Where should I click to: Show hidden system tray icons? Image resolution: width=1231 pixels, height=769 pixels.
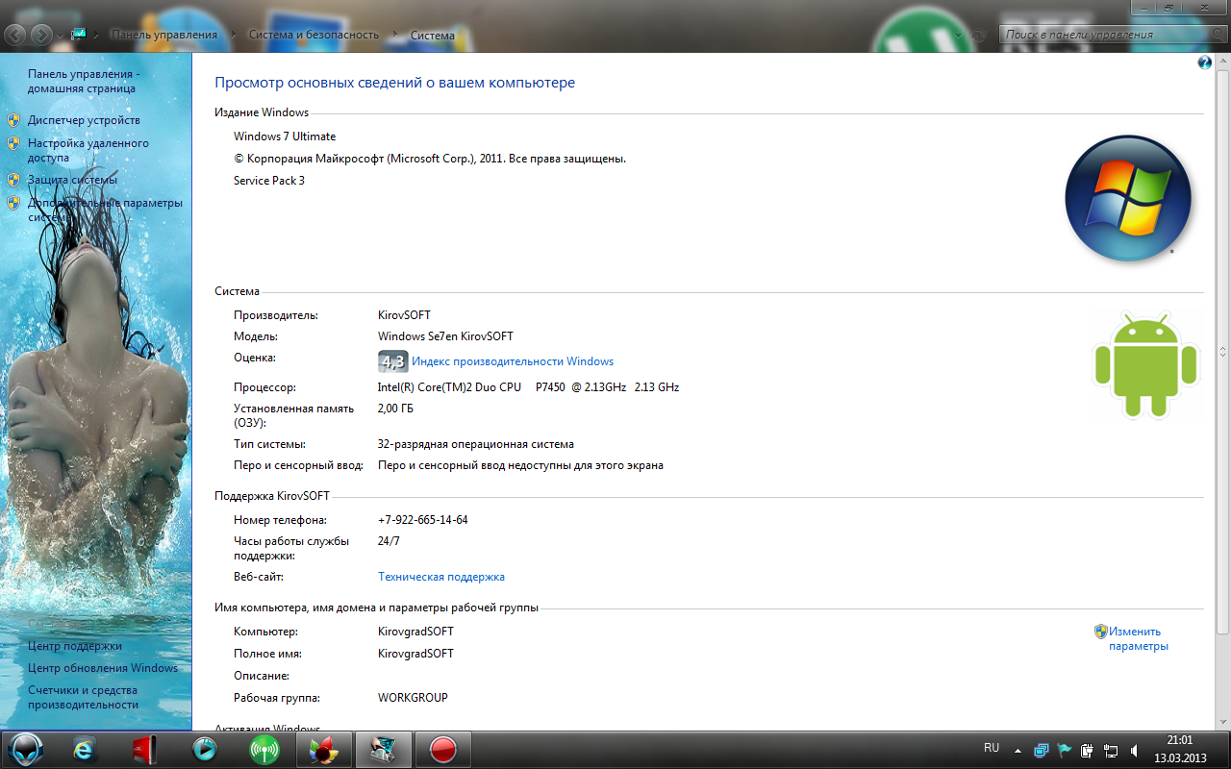1017,749
